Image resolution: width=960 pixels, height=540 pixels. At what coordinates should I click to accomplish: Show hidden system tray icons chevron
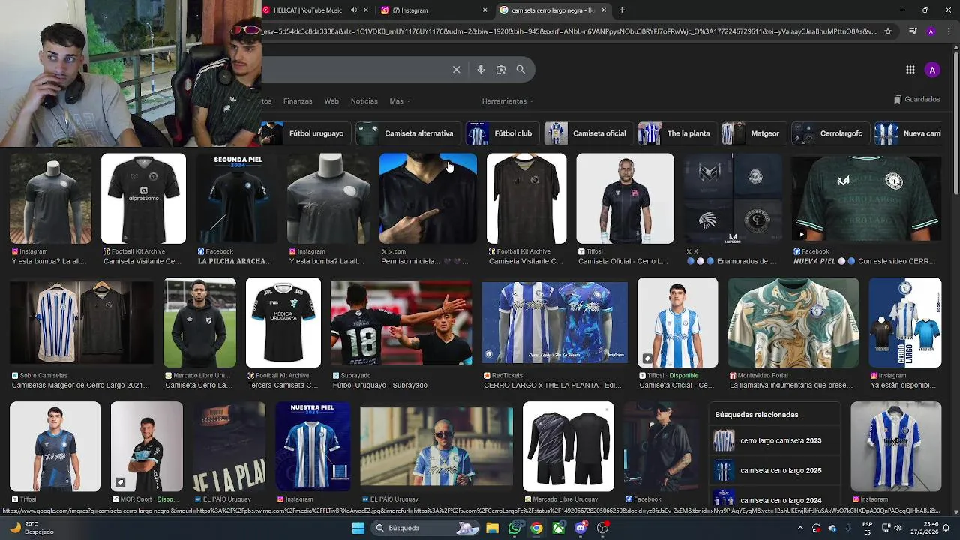(800, 528)
